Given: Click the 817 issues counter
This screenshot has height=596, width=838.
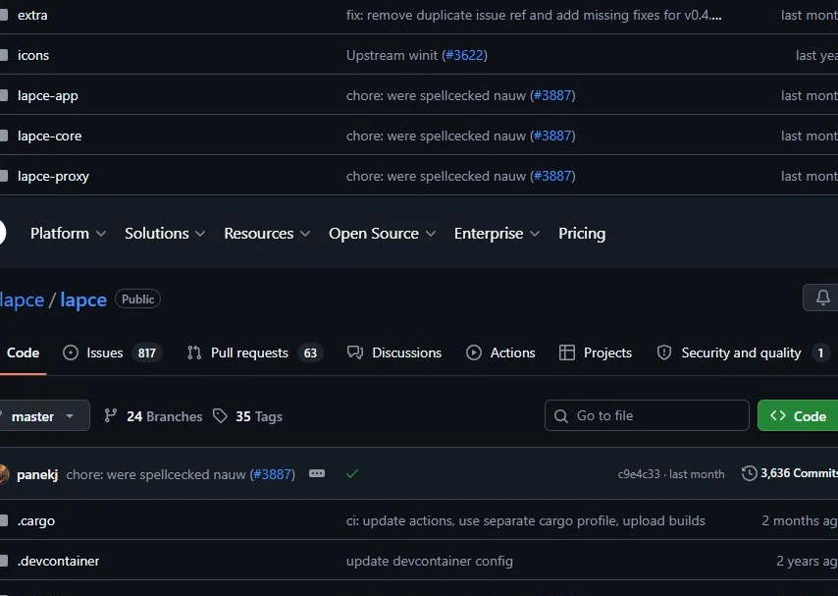Looking at the screenshot, I should pyautogui.click(x=147, y=353).
